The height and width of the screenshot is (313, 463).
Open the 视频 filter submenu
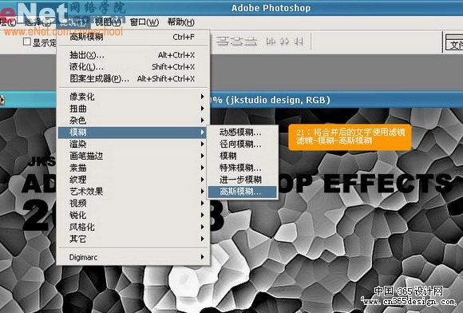pos(133,203)
